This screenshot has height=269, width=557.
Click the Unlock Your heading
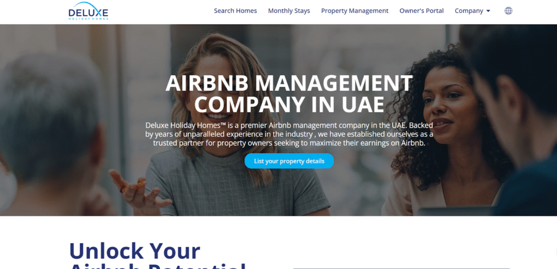(x=135, y=251)
